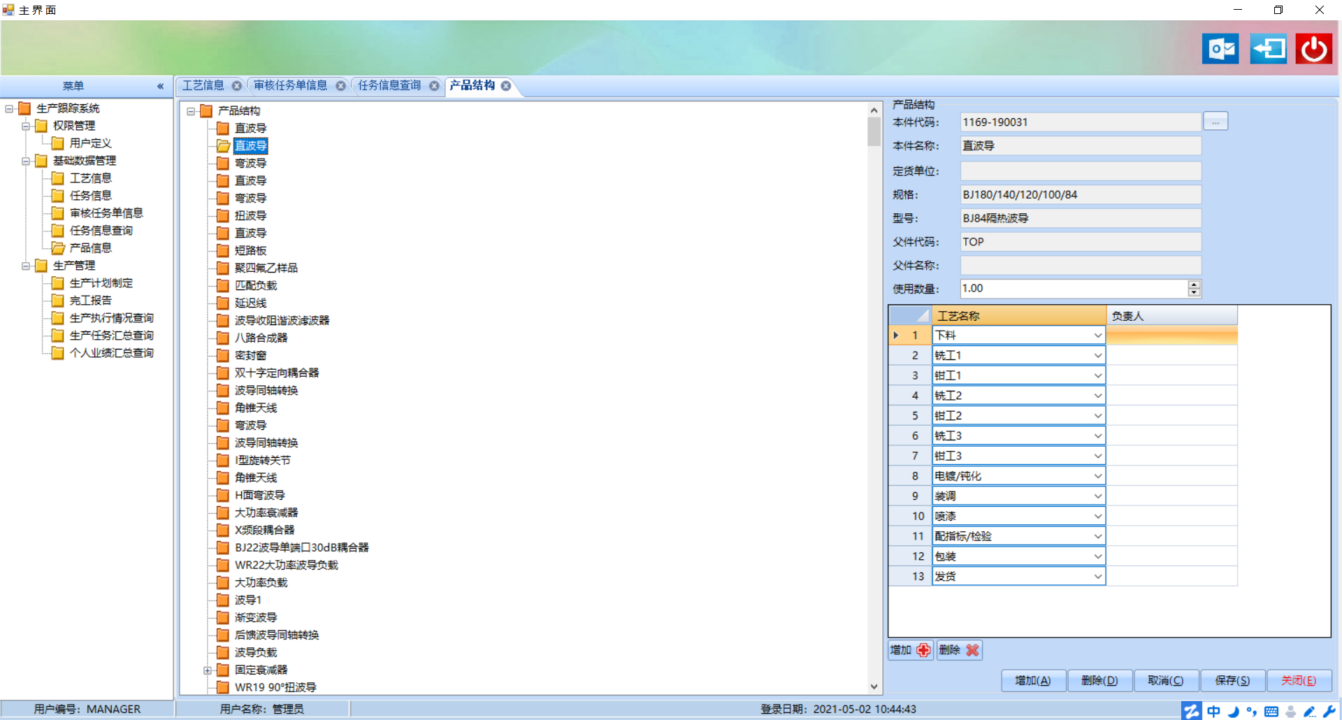The width and height of the screenshot is (1342, 720).
Task: Click the red power exit icon
Action: (1314, 49)
